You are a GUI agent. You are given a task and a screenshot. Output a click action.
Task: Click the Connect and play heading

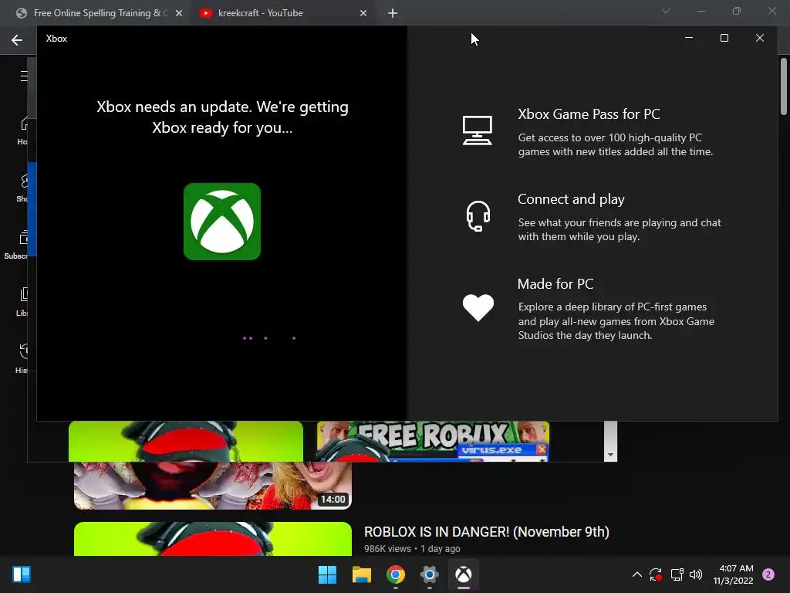[571, 199]
